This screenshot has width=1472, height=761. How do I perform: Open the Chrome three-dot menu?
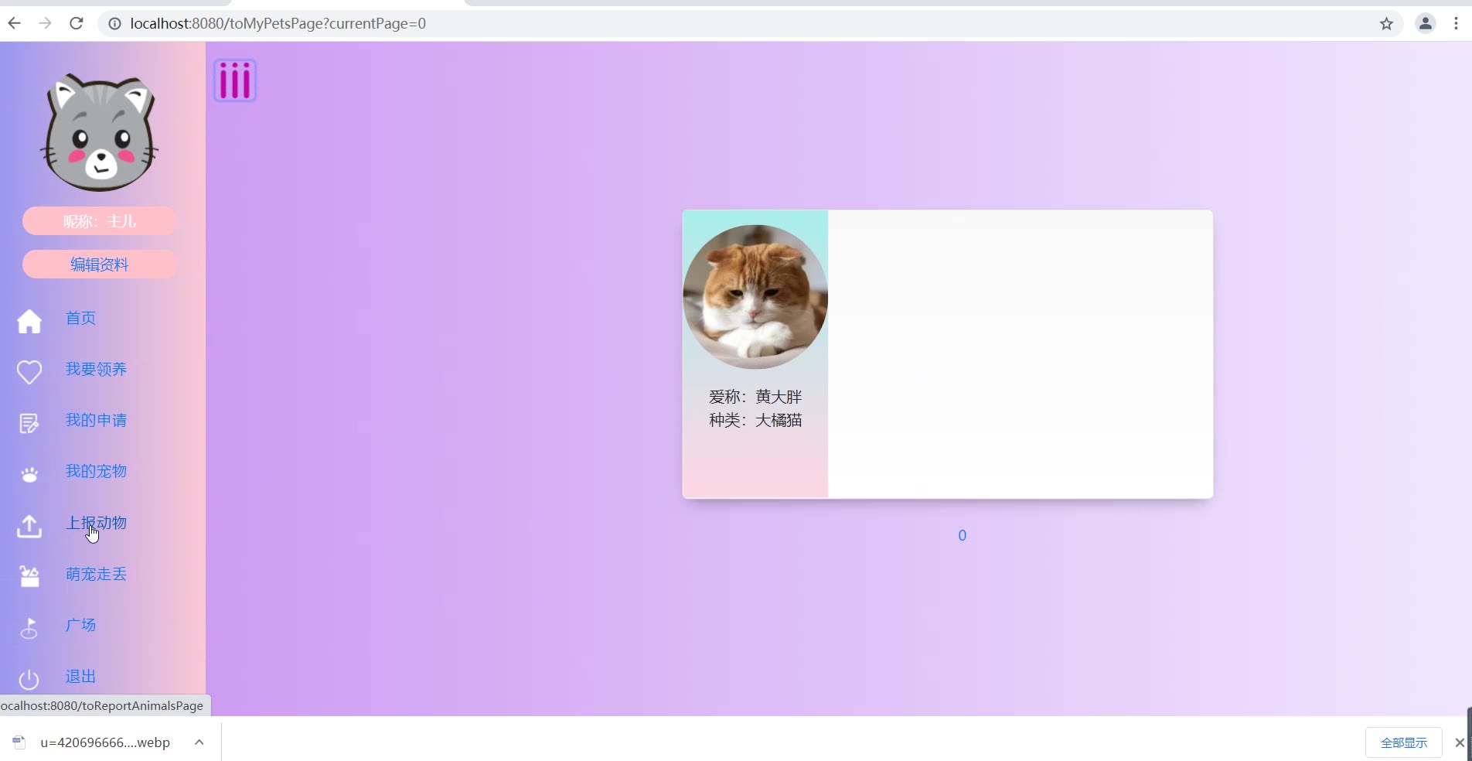pos(1456,23)
